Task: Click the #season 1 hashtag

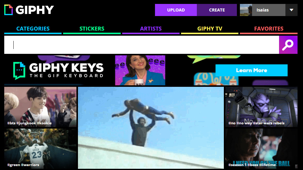Action: pos(237,165)
